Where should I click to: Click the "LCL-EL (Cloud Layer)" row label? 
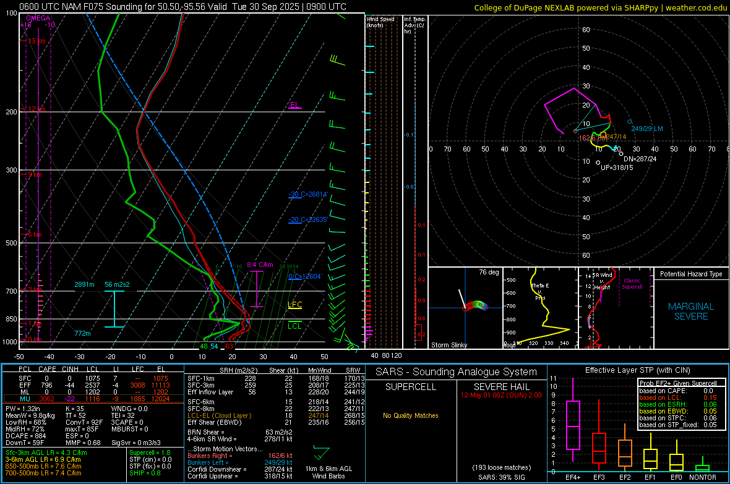click(219, 415)
